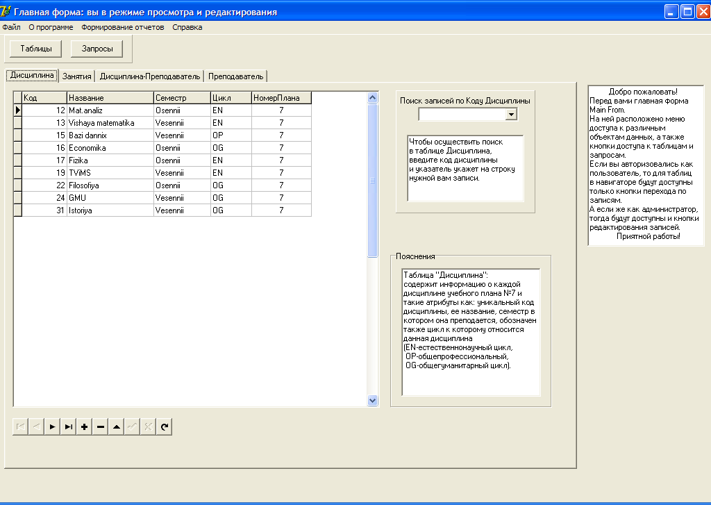Click the Таблицы button
The image size is (711, 505).
point(36,49)
